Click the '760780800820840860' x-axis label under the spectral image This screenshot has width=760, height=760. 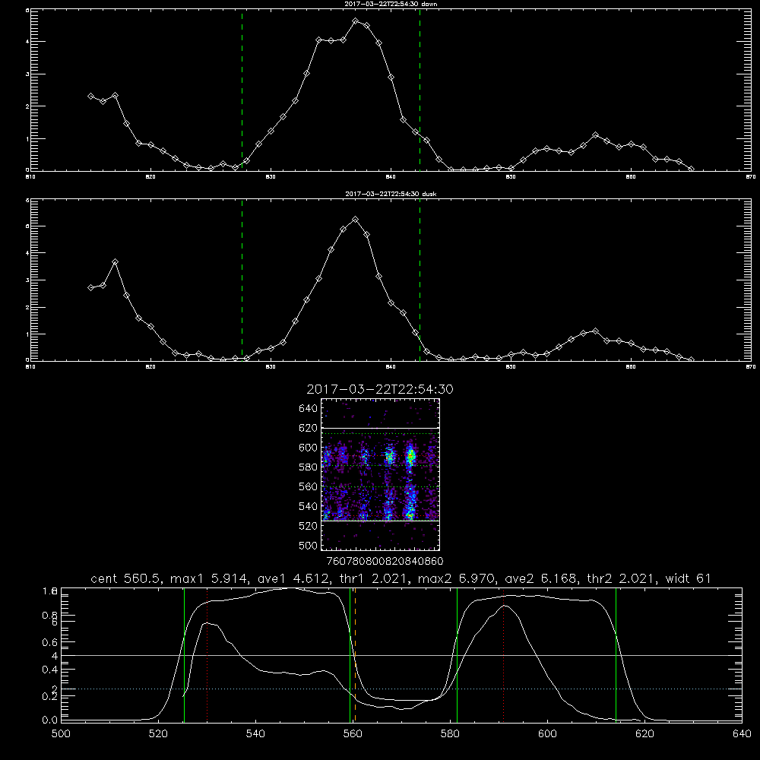[385, 561]
